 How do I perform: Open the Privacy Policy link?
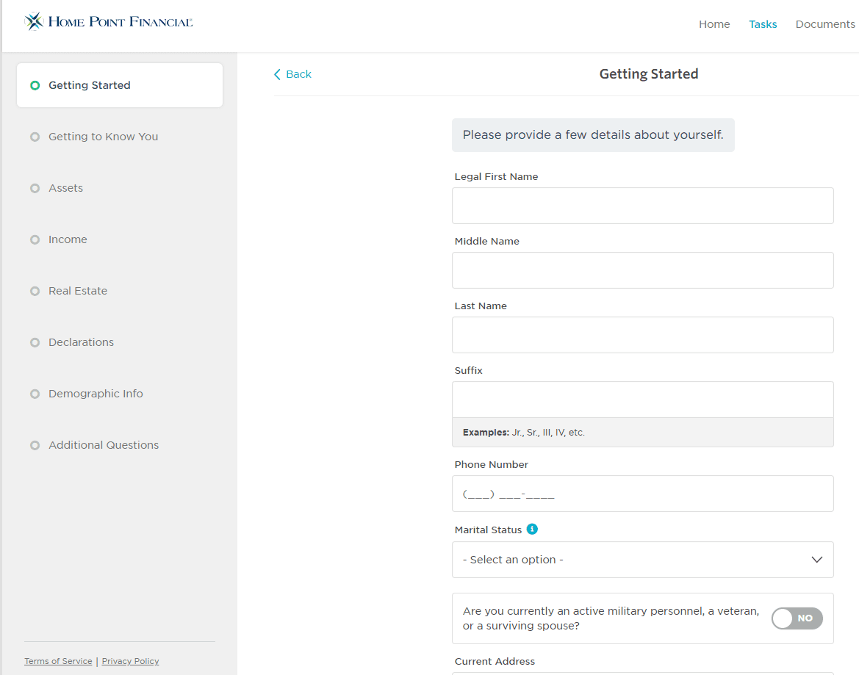tap(130, 661)
